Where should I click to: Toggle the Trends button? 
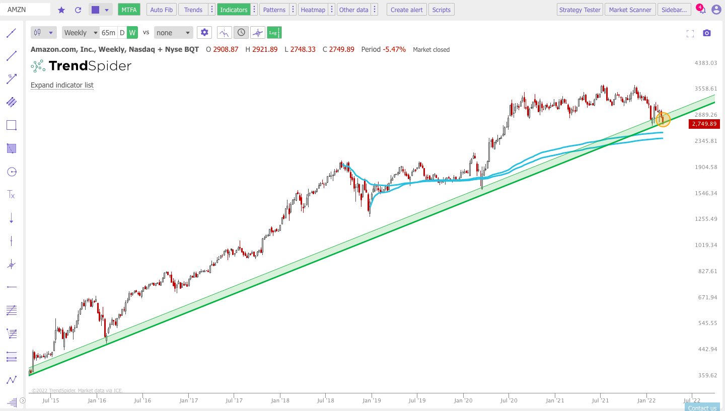point(193,10)
